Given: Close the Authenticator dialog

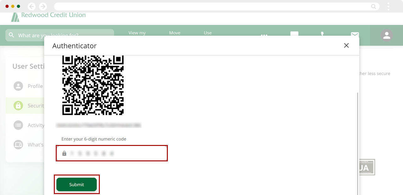Looking at the screenshot, I should coord(346,46).
